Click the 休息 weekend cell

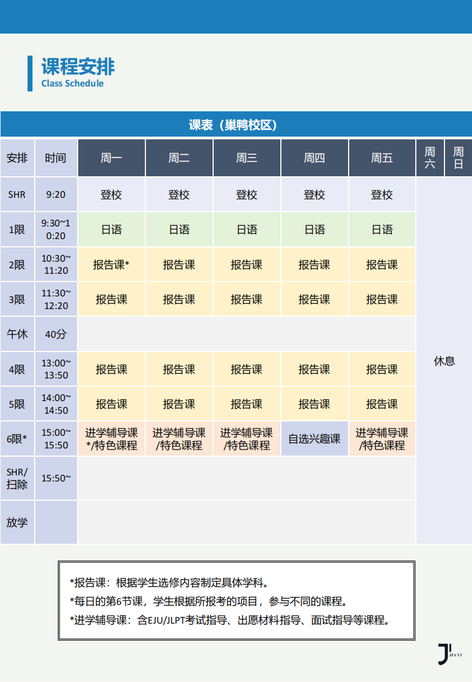click(x=444, y=361)
